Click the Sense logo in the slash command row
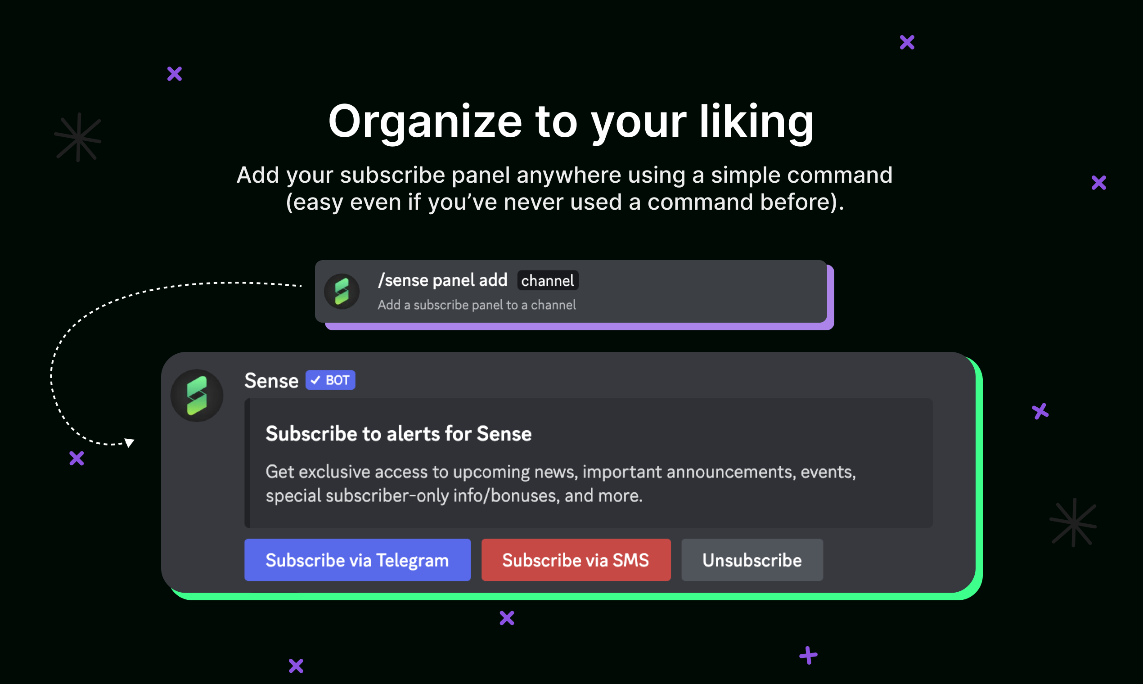This screenshot has height=684, width=1143. click(342, 291)
